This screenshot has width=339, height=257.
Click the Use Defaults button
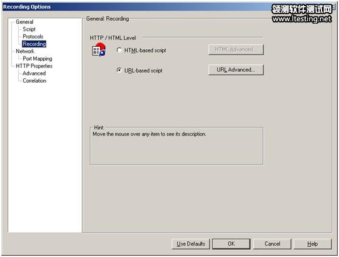point(191,244)
